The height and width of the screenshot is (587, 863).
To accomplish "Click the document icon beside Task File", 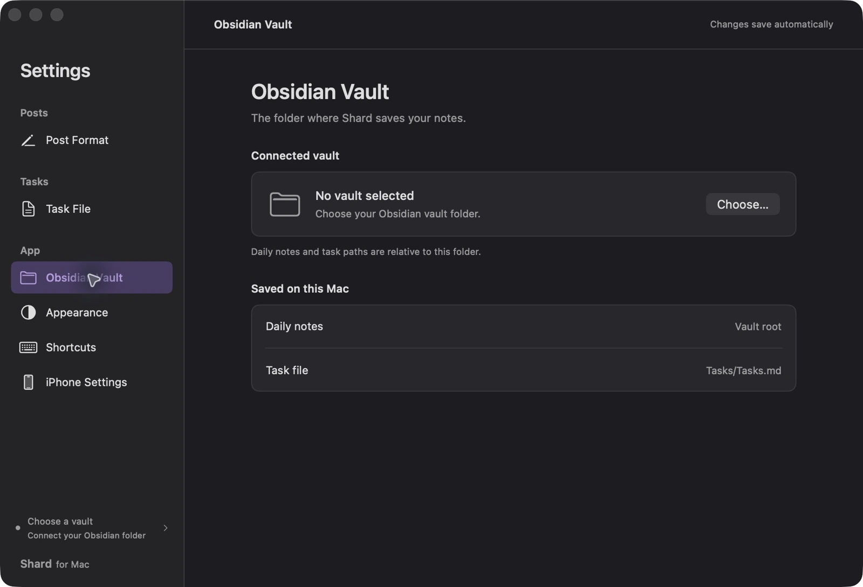I will 28,209.
